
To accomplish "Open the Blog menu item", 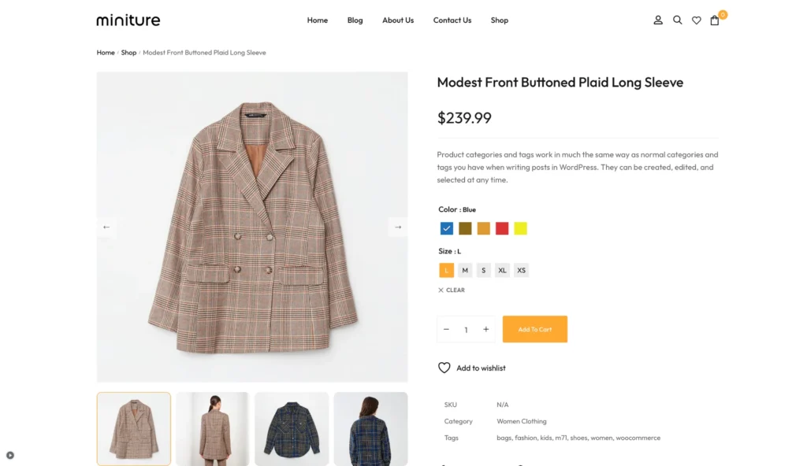I will (355, 20).
